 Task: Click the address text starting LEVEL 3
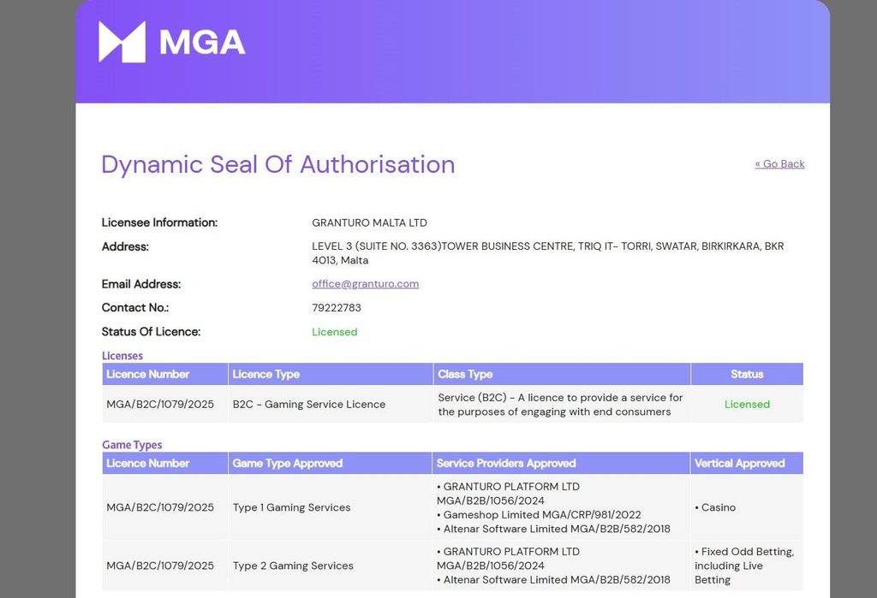[x=547, y=253]
